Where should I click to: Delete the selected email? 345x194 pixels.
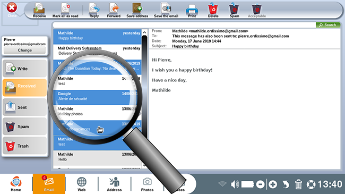[213, 10]
